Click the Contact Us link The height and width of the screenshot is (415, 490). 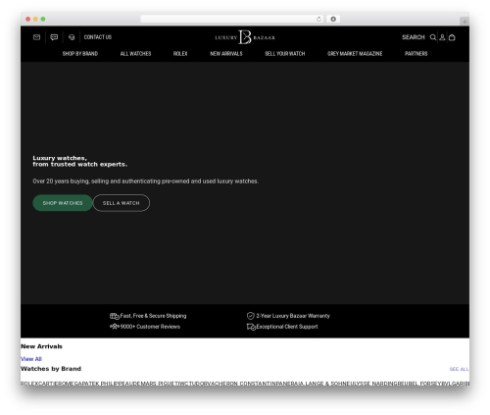98,37
